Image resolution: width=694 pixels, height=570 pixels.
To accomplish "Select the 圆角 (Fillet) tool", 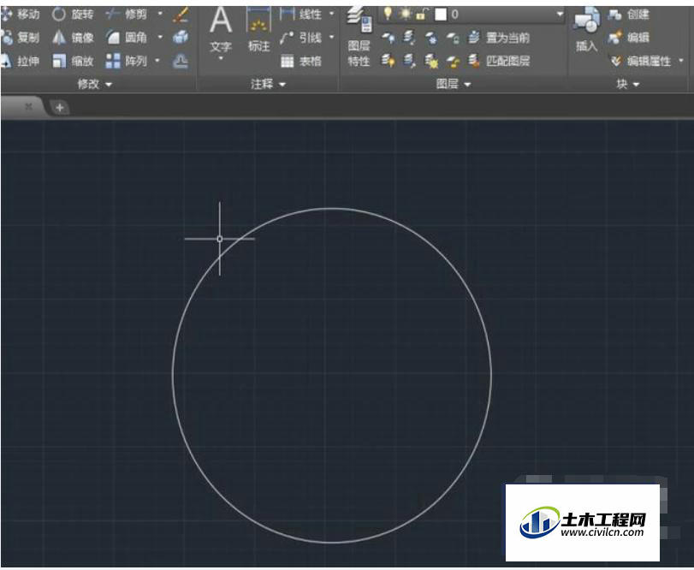I will point(127,38).
